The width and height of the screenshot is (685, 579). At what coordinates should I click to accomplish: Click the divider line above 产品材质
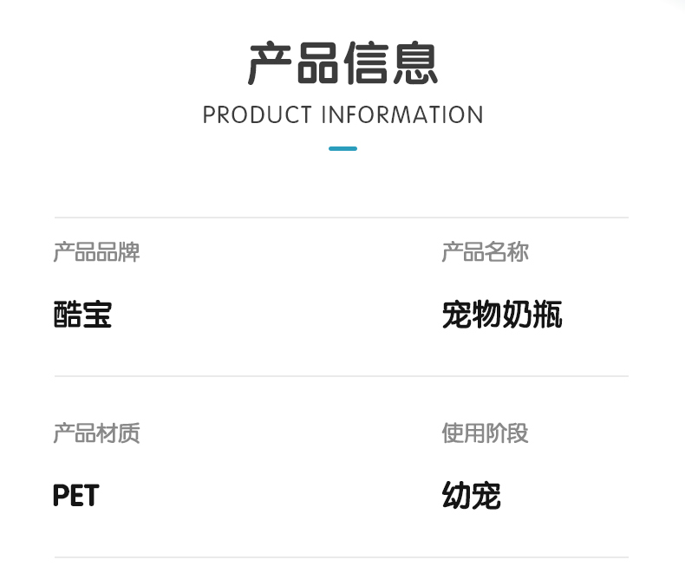click(341, 376)
